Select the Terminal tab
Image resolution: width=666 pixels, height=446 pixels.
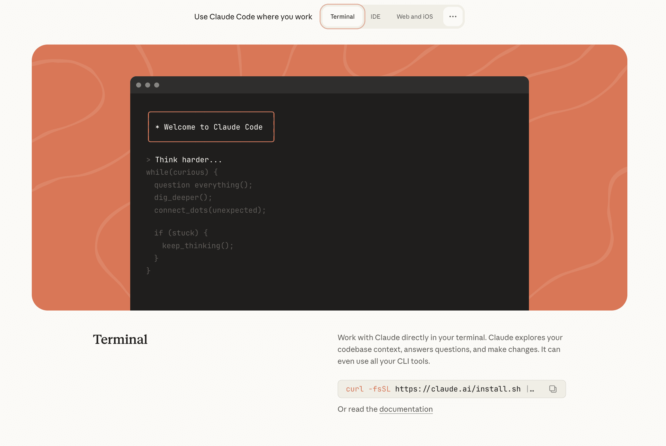pos(342,17)
